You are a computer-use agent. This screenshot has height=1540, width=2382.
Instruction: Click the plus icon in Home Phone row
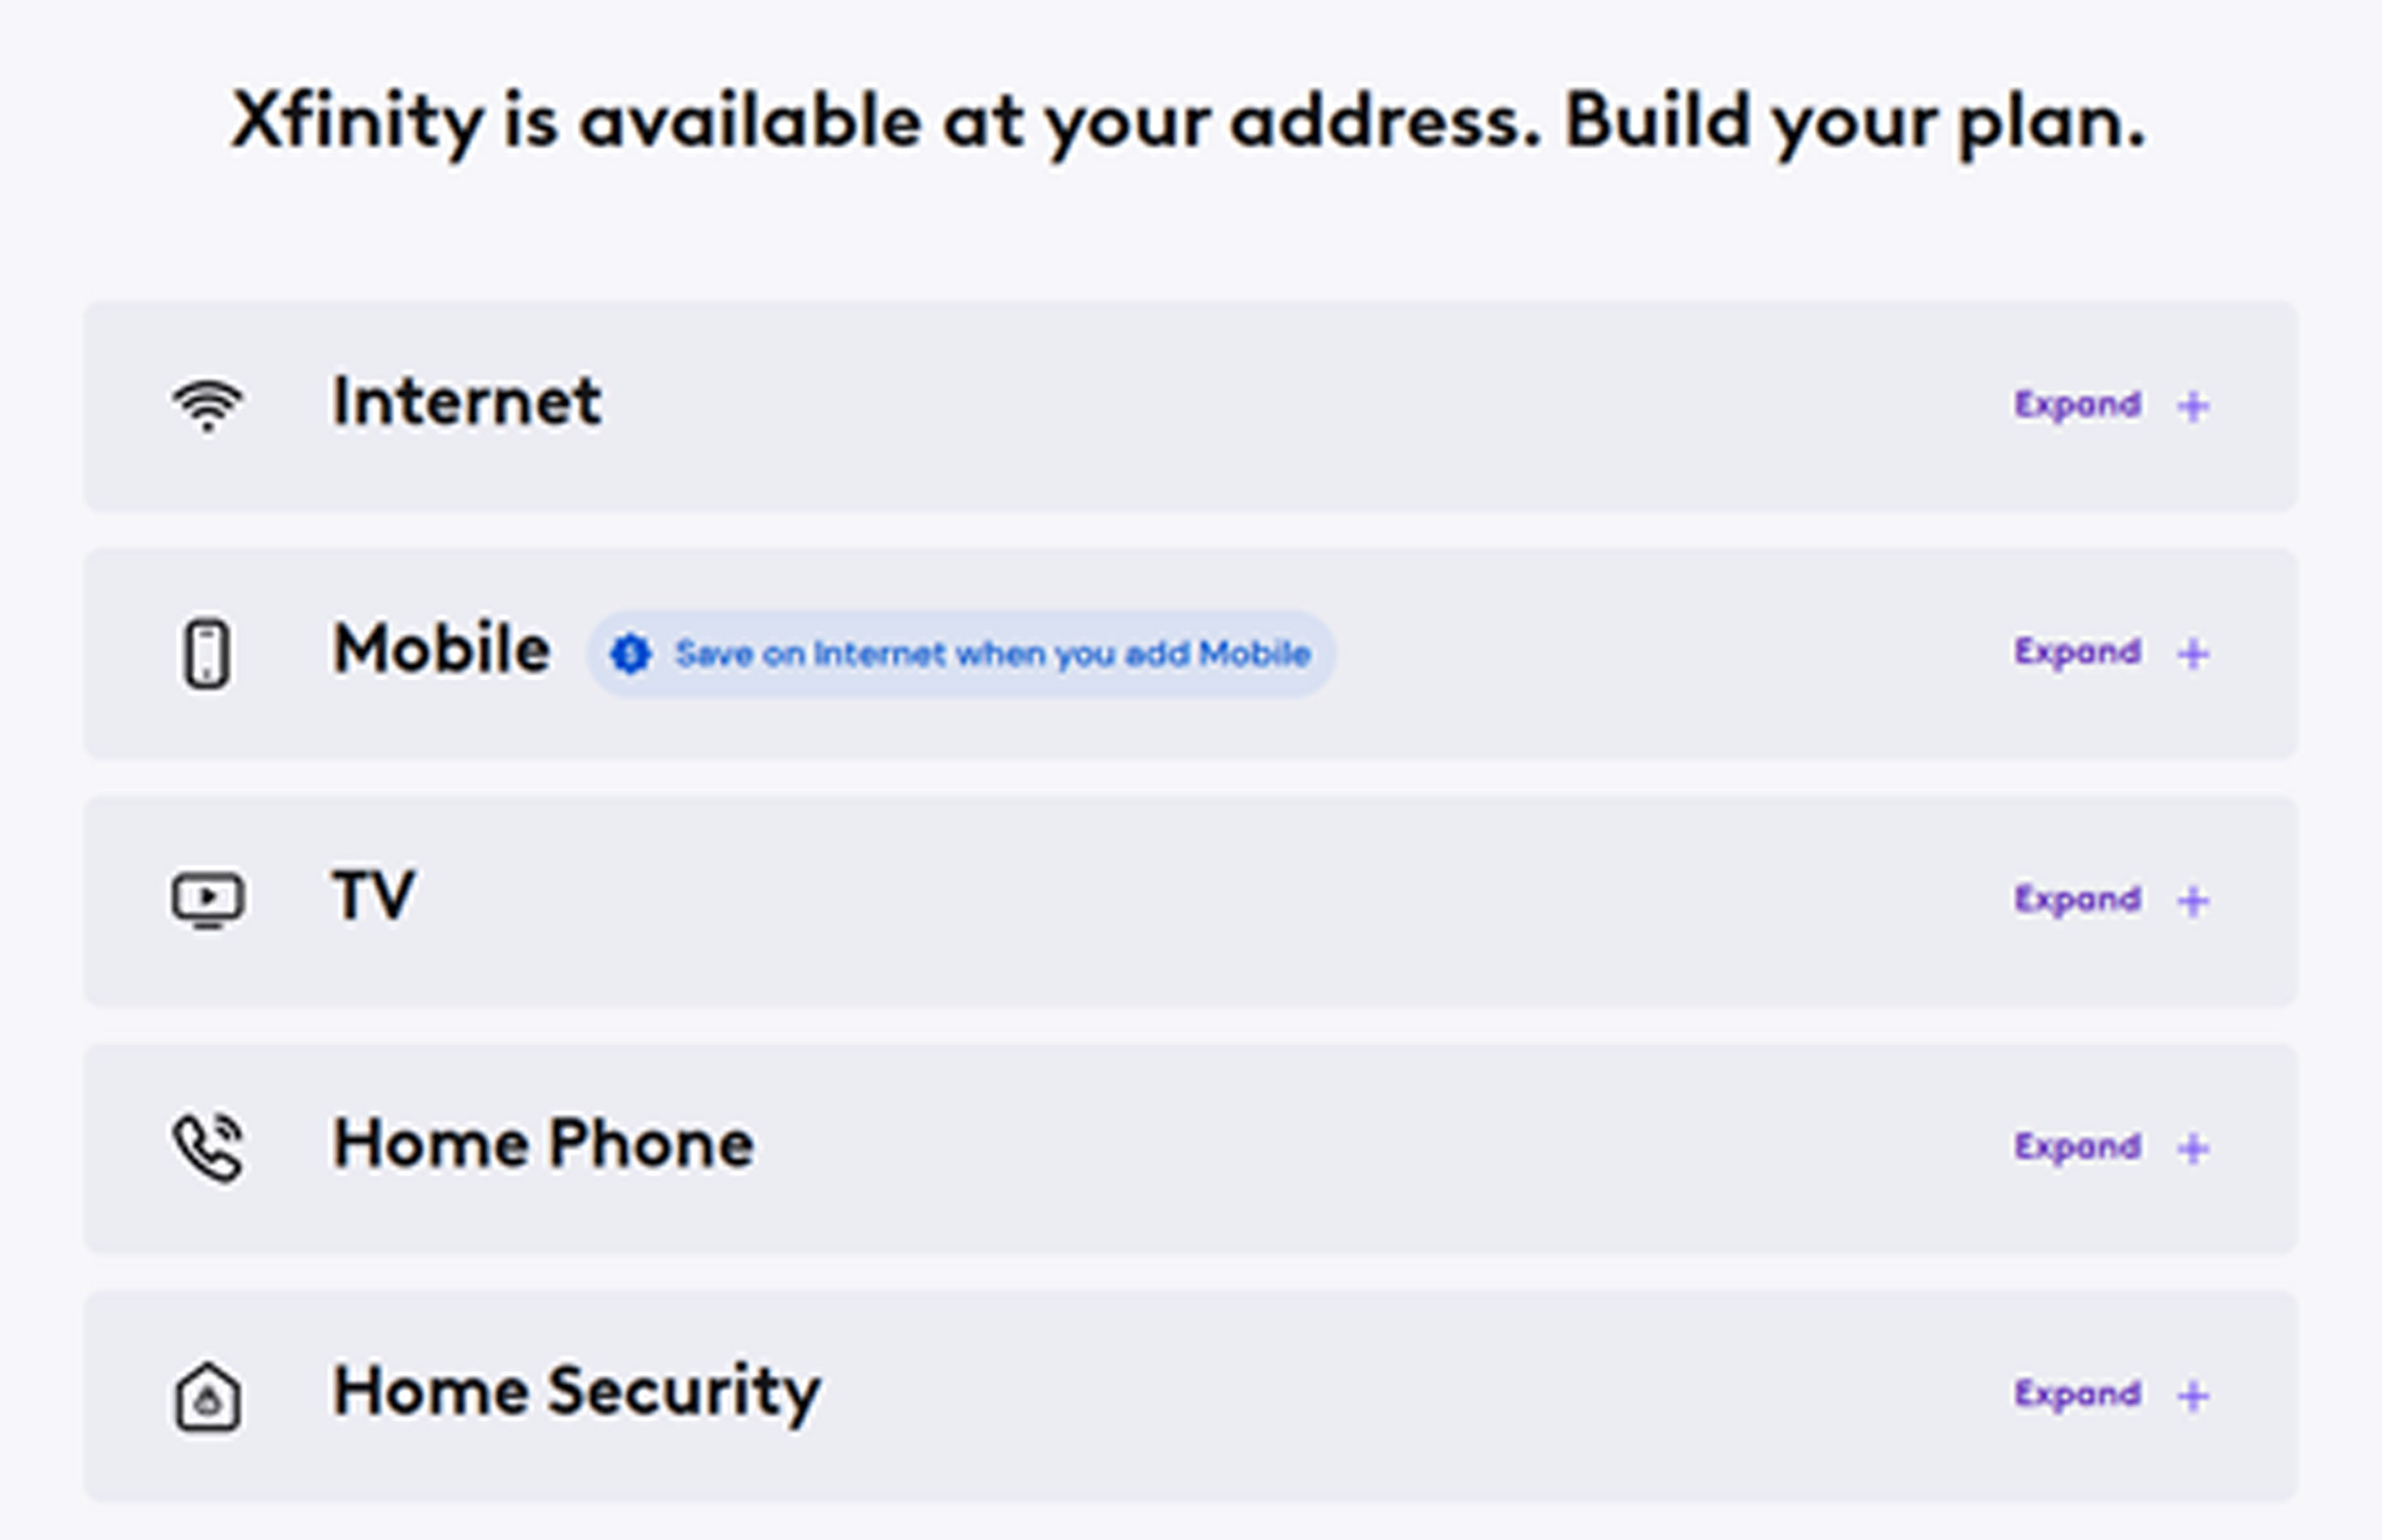tap(2193, 1148)
